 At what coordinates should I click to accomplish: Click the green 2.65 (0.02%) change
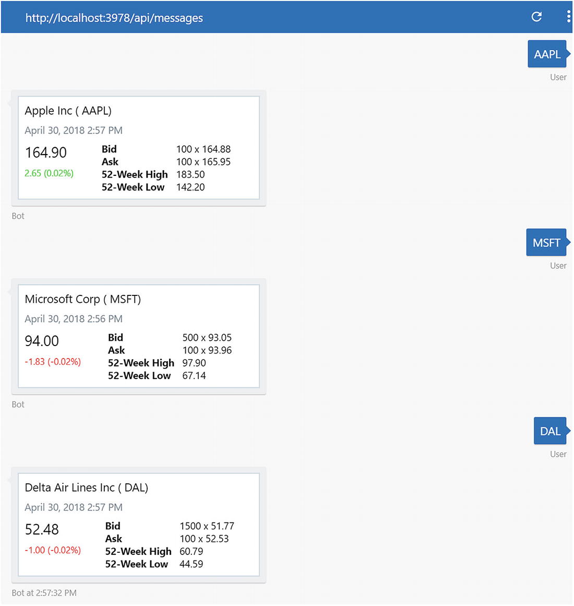(49, 173)
